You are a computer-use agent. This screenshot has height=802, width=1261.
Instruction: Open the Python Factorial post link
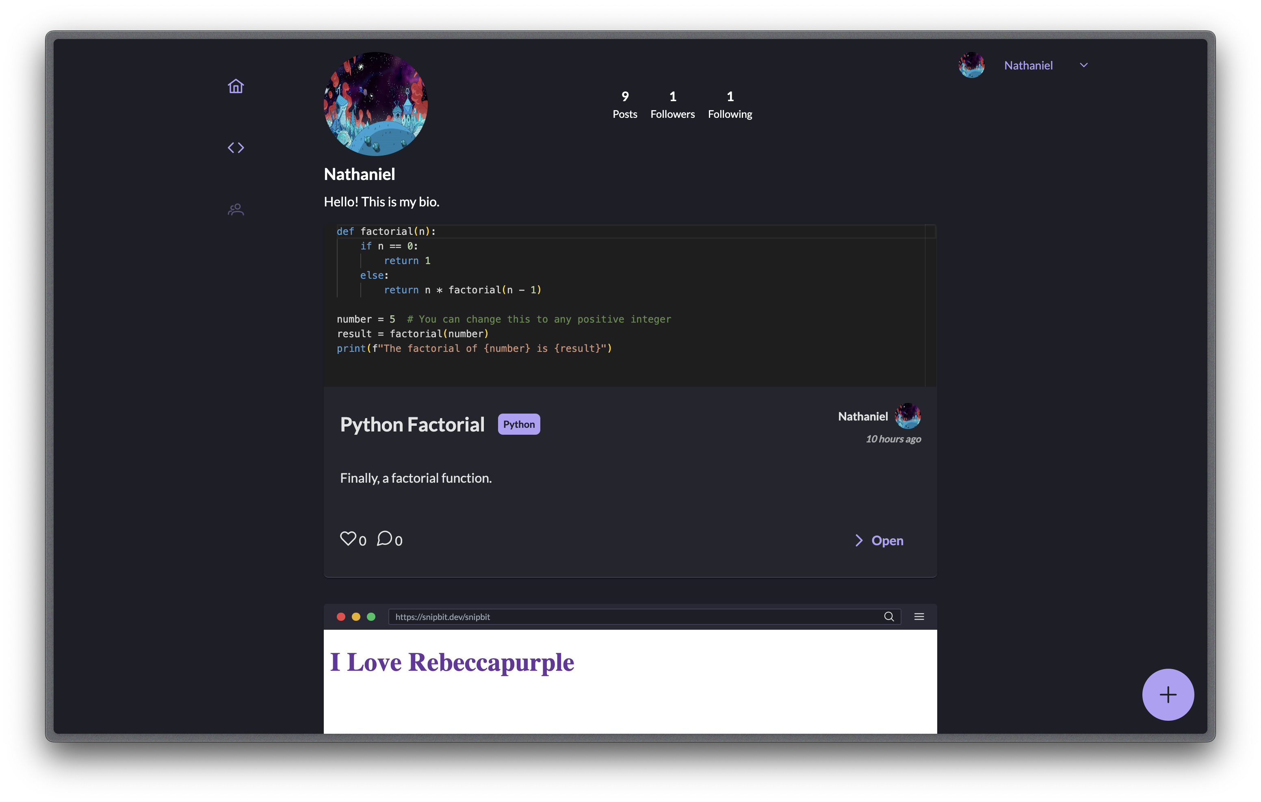pos(887,541)
